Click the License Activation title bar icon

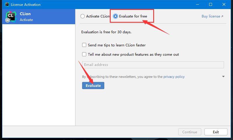pyautogui.click(x=7, y=4)
